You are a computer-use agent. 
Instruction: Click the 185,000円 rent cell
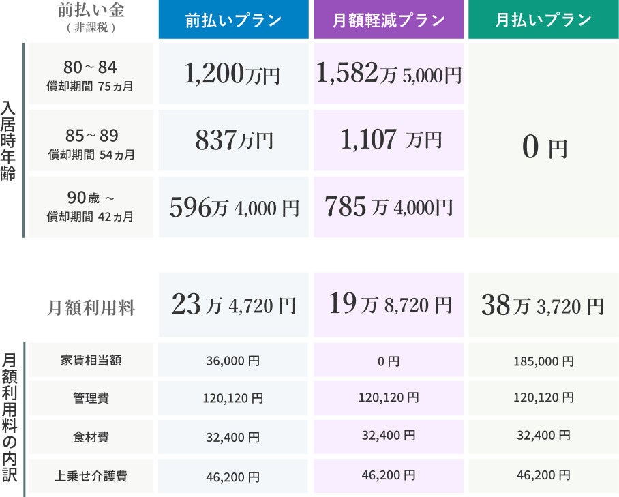click(543, 361)
